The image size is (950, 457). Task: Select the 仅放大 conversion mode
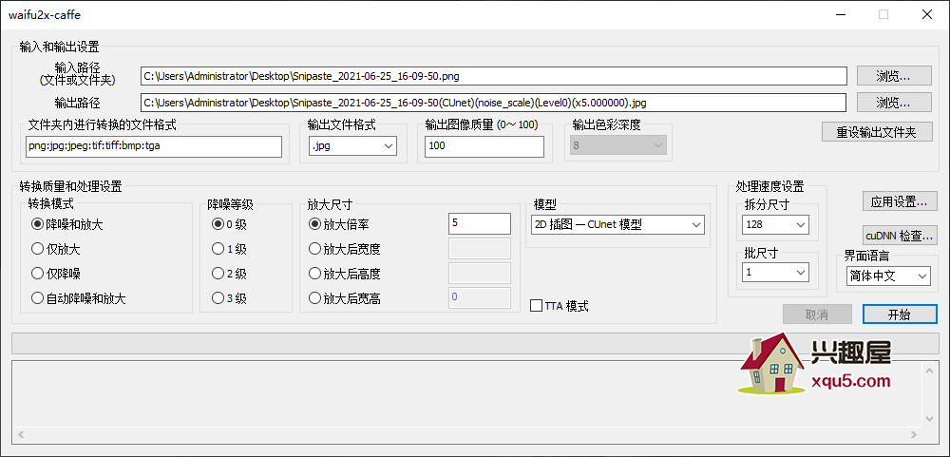[x=56, y=249]
